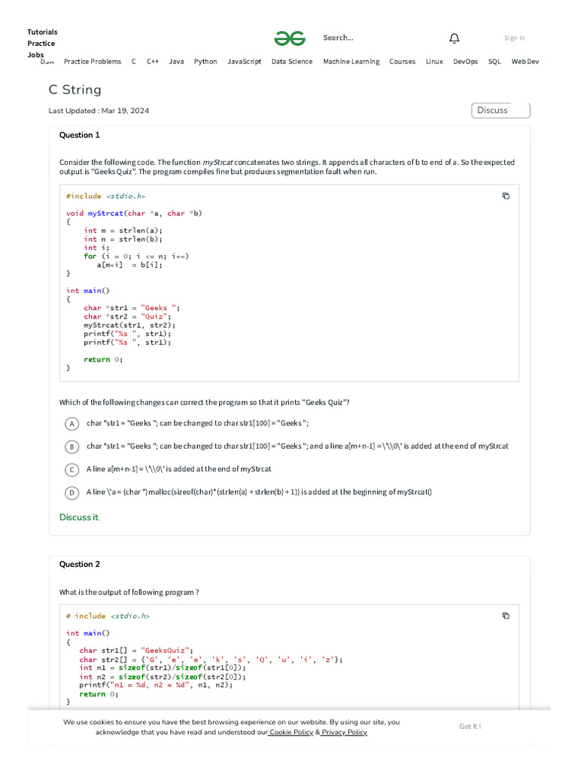The height and width of the screenshot is (771, 578).
Task: Click the GeeksforGeeks logo icon
Action: [x=289, y=38]
